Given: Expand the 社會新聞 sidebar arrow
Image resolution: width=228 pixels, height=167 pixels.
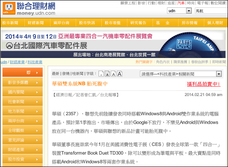Looking at the screenshot, I should 37,102.
